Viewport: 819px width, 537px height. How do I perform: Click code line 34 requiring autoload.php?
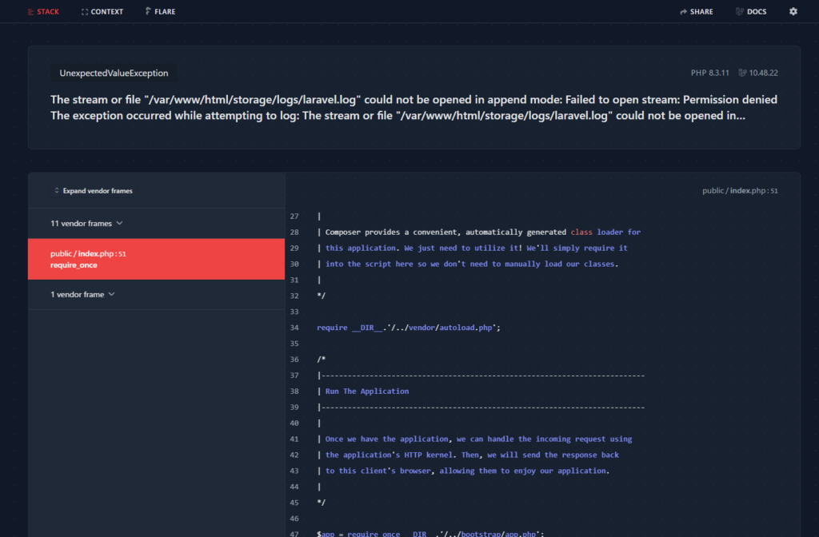(x=408, y=328)
